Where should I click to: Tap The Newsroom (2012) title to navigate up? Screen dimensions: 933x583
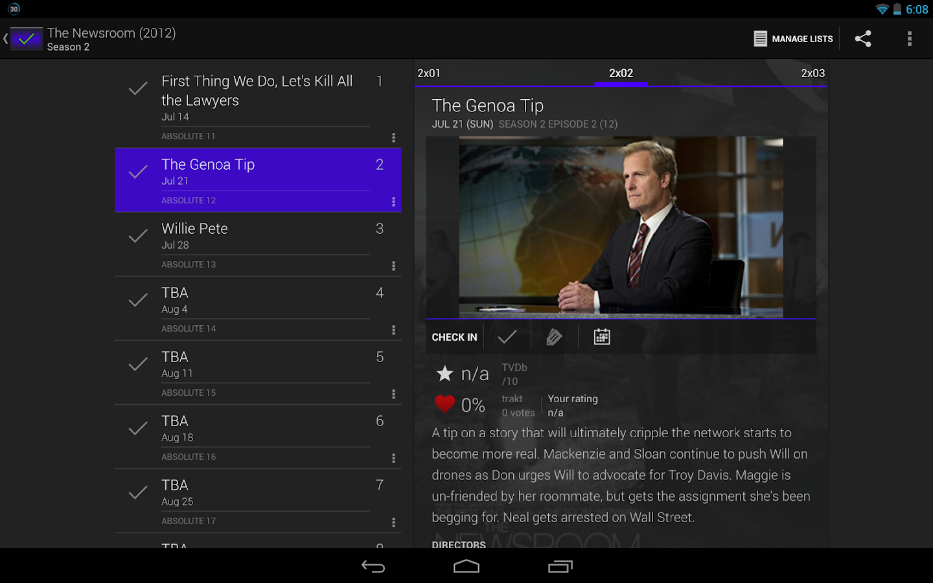(111, 33)
